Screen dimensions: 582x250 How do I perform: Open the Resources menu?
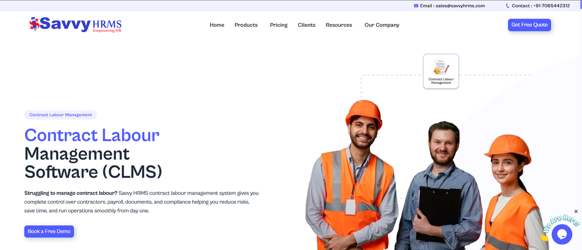click(339, 25)
